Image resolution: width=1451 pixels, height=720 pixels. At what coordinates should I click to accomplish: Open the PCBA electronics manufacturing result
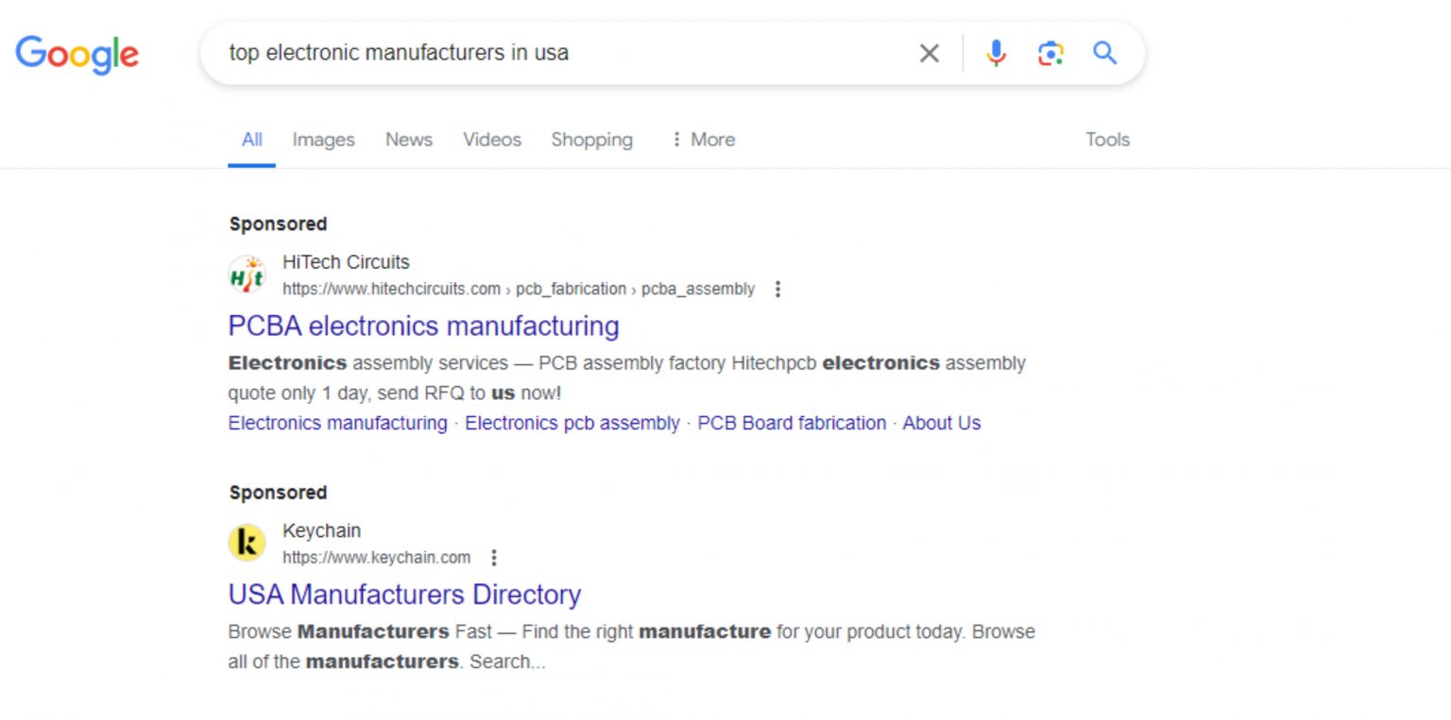point(422,326)
